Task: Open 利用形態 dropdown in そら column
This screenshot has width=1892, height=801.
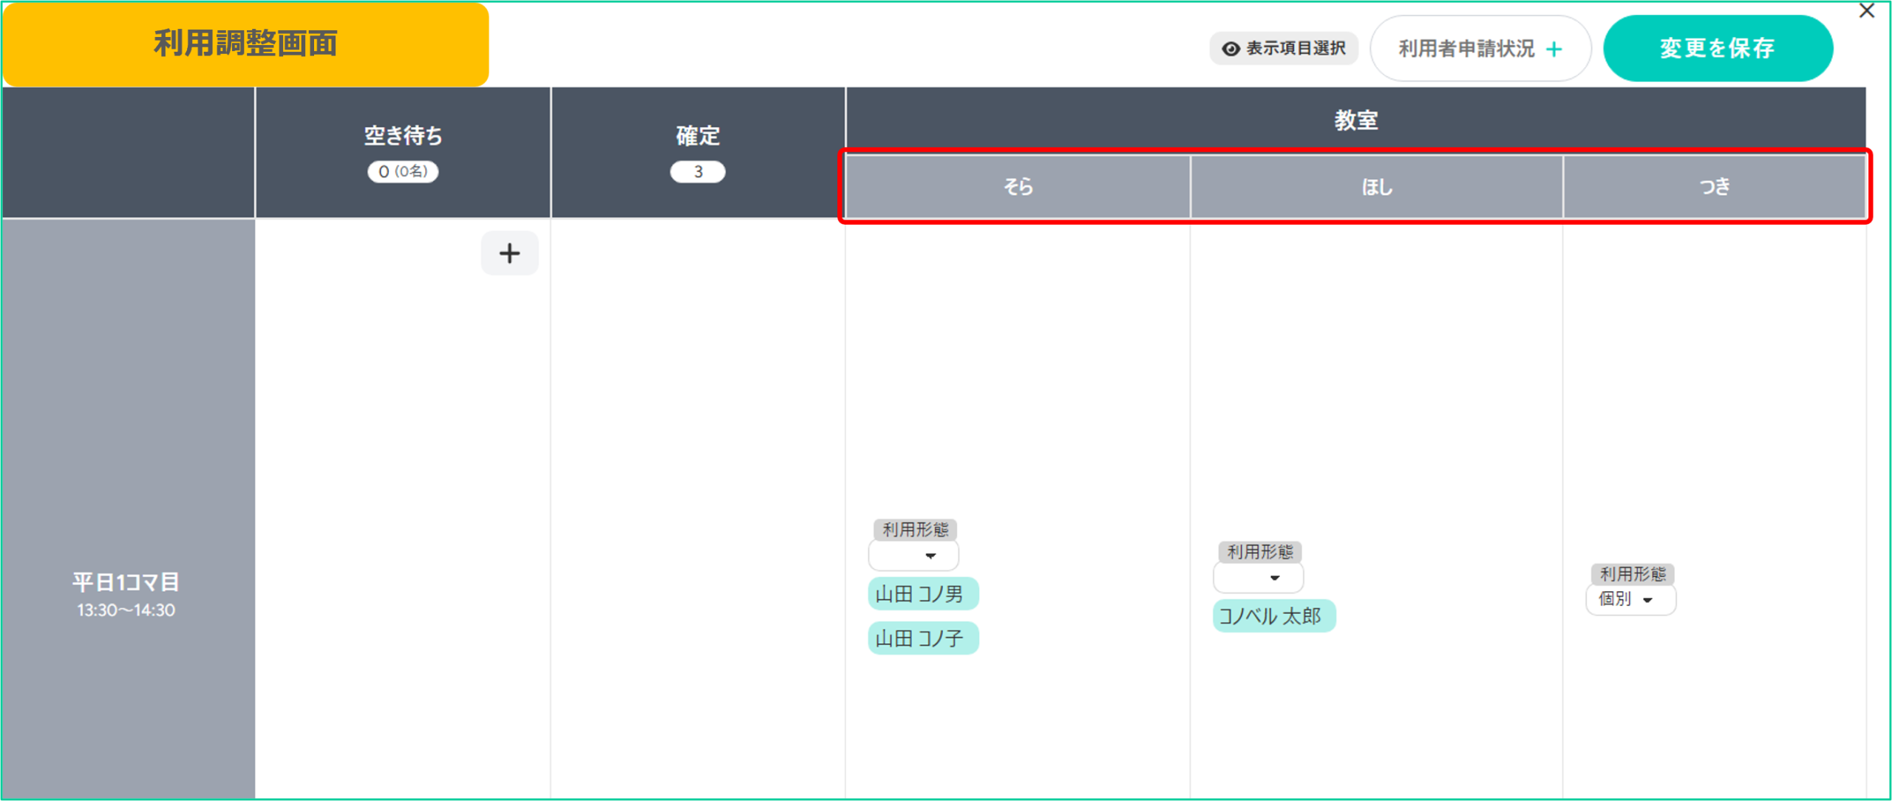Action: pos(913,555)
